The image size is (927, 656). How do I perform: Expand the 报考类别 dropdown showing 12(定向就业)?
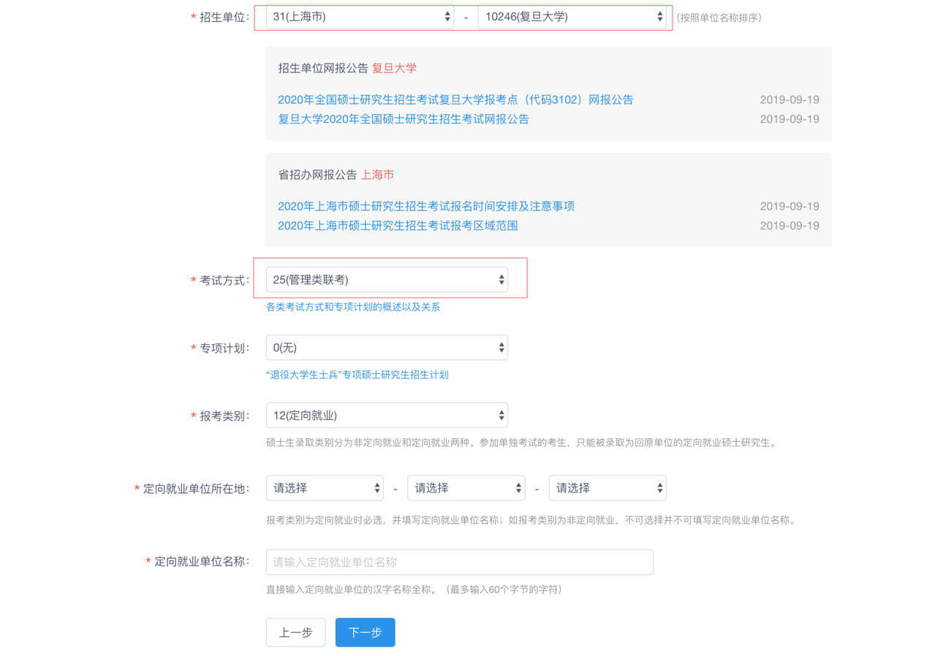coord(386,416)
